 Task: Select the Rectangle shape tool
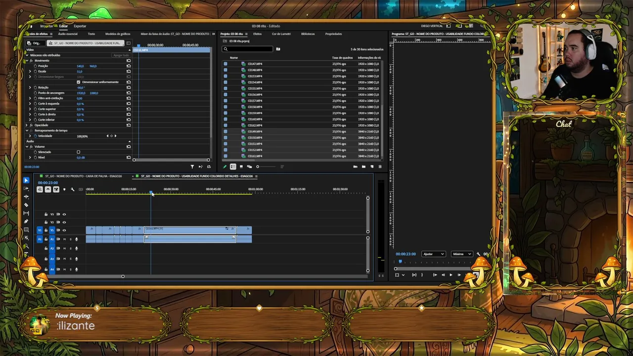click(26, 230)
